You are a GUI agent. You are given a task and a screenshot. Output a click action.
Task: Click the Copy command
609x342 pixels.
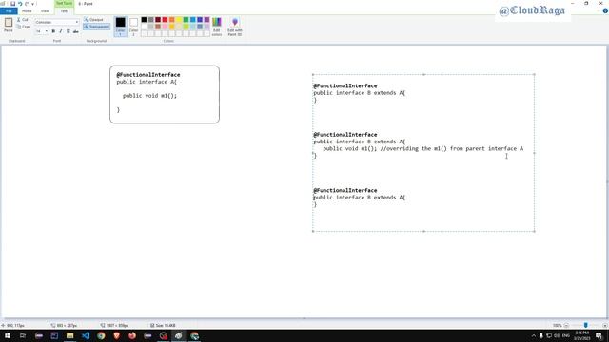[23, 27]
